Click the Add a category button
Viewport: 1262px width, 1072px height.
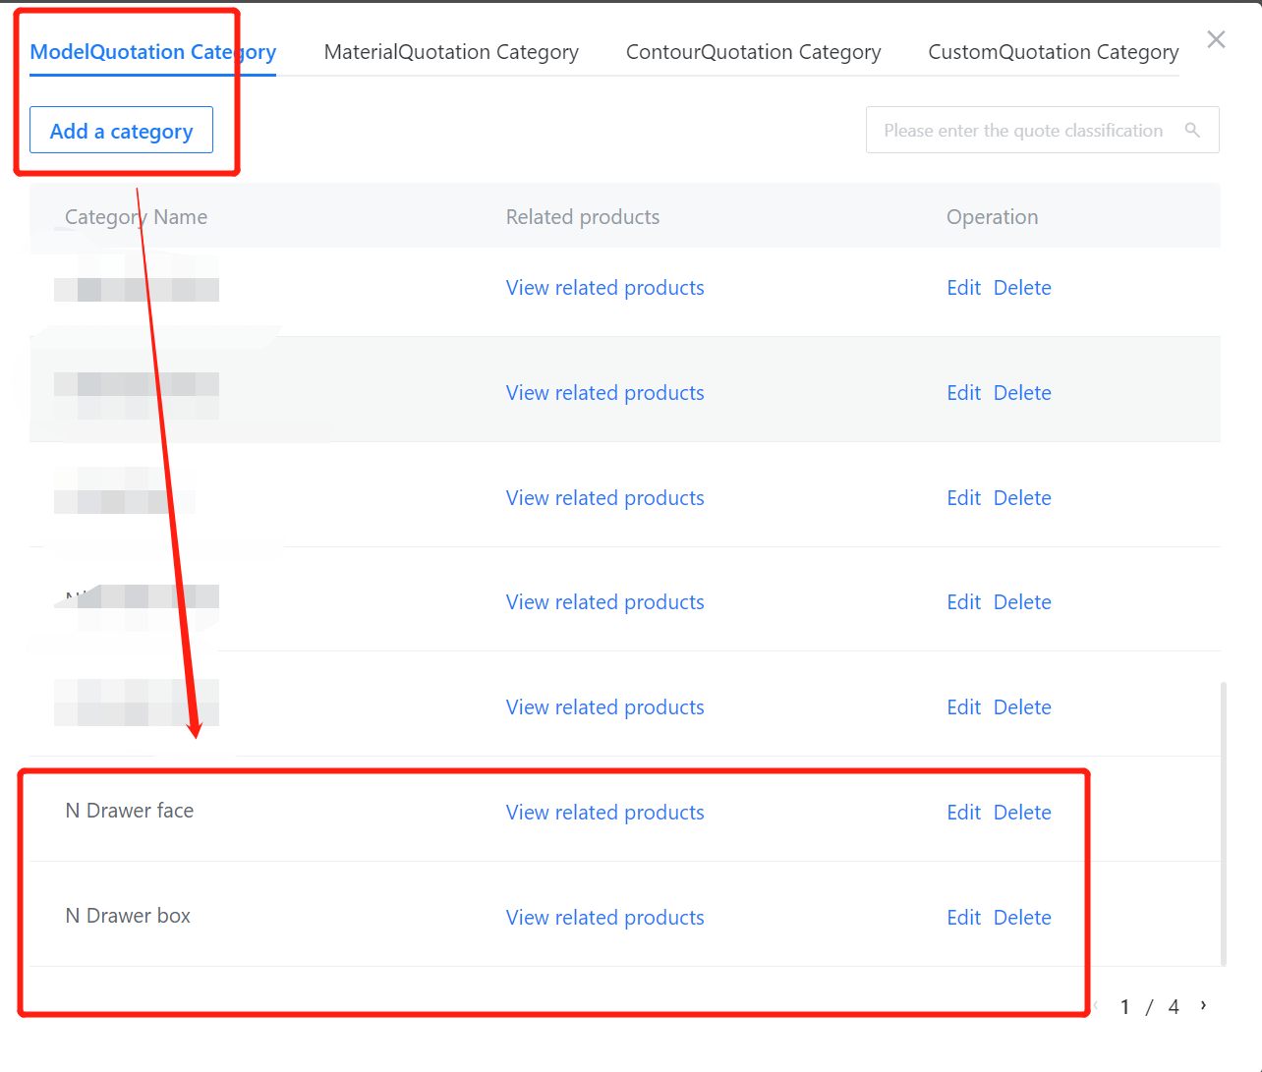pos(121,131)
